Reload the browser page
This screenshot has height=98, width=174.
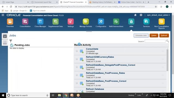(x=11, y=7)
